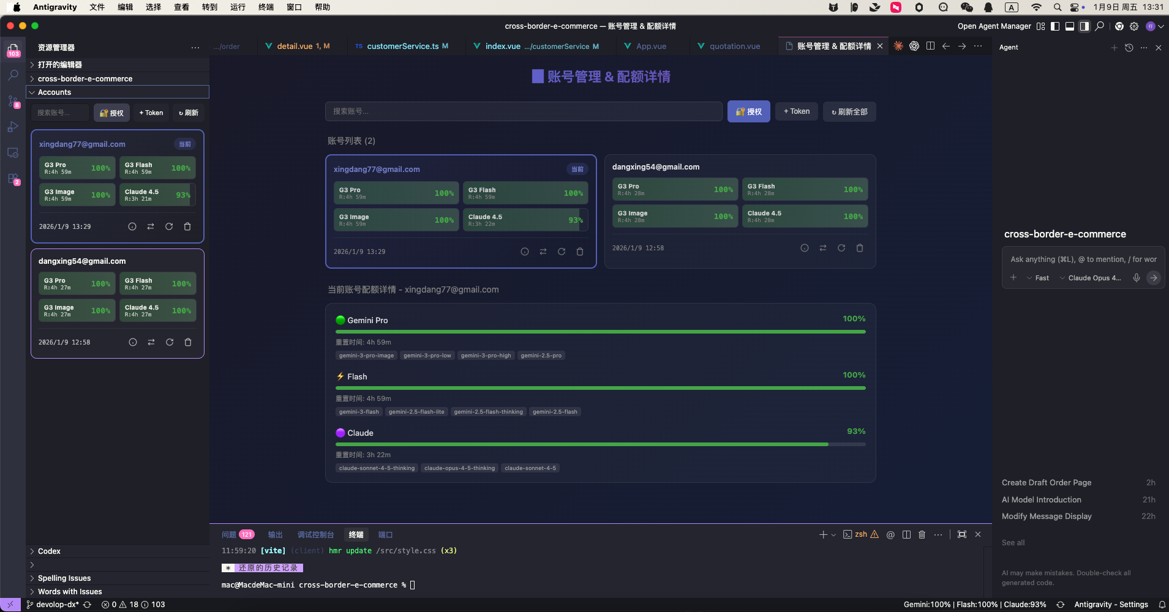1169x612 pixels.
Task: Expand the Words with Issues section
Action: point(118,591)
